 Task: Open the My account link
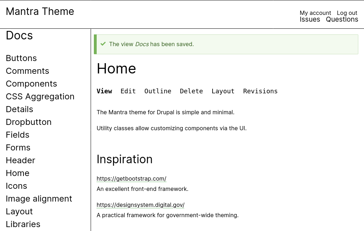[315, 13]
